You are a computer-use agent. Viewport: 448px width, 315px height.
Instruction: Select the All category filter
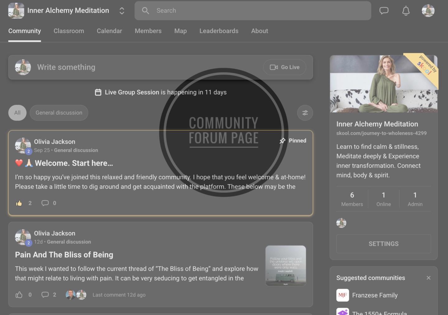[x=17, y=113]
